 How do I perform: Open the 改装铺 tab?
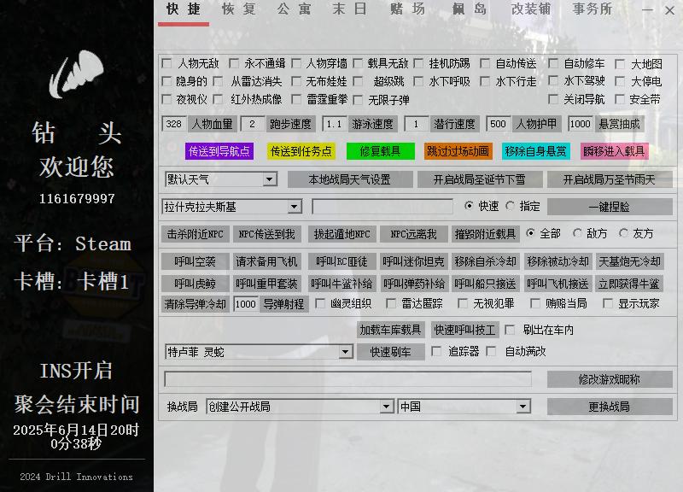531,9
